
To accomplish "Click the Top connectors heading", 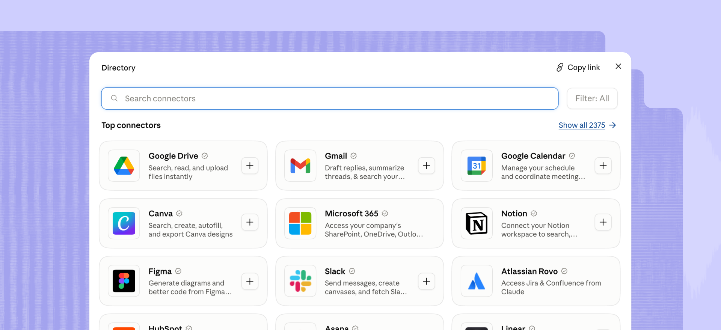I will 131,125.
